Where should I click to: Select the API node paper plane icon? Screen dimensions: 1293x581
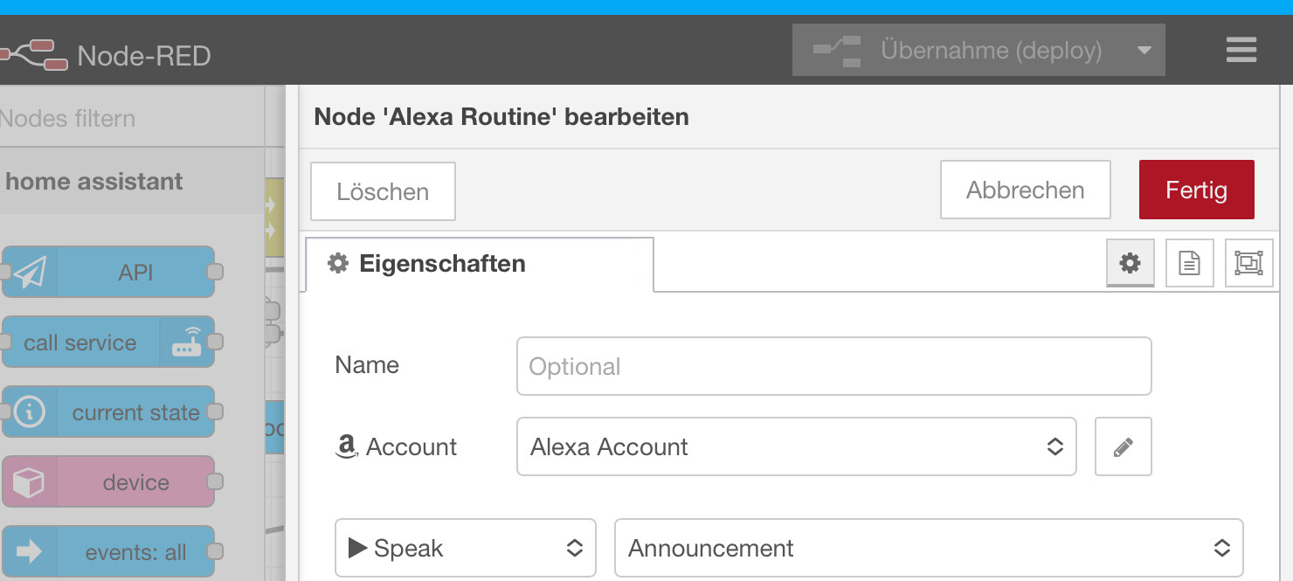pyautogui.click(x=30, y=273)
